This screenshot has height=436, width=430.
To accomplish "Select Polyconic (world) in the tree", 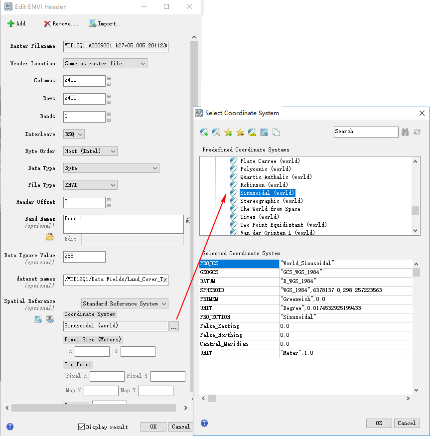I will (266, 169).
